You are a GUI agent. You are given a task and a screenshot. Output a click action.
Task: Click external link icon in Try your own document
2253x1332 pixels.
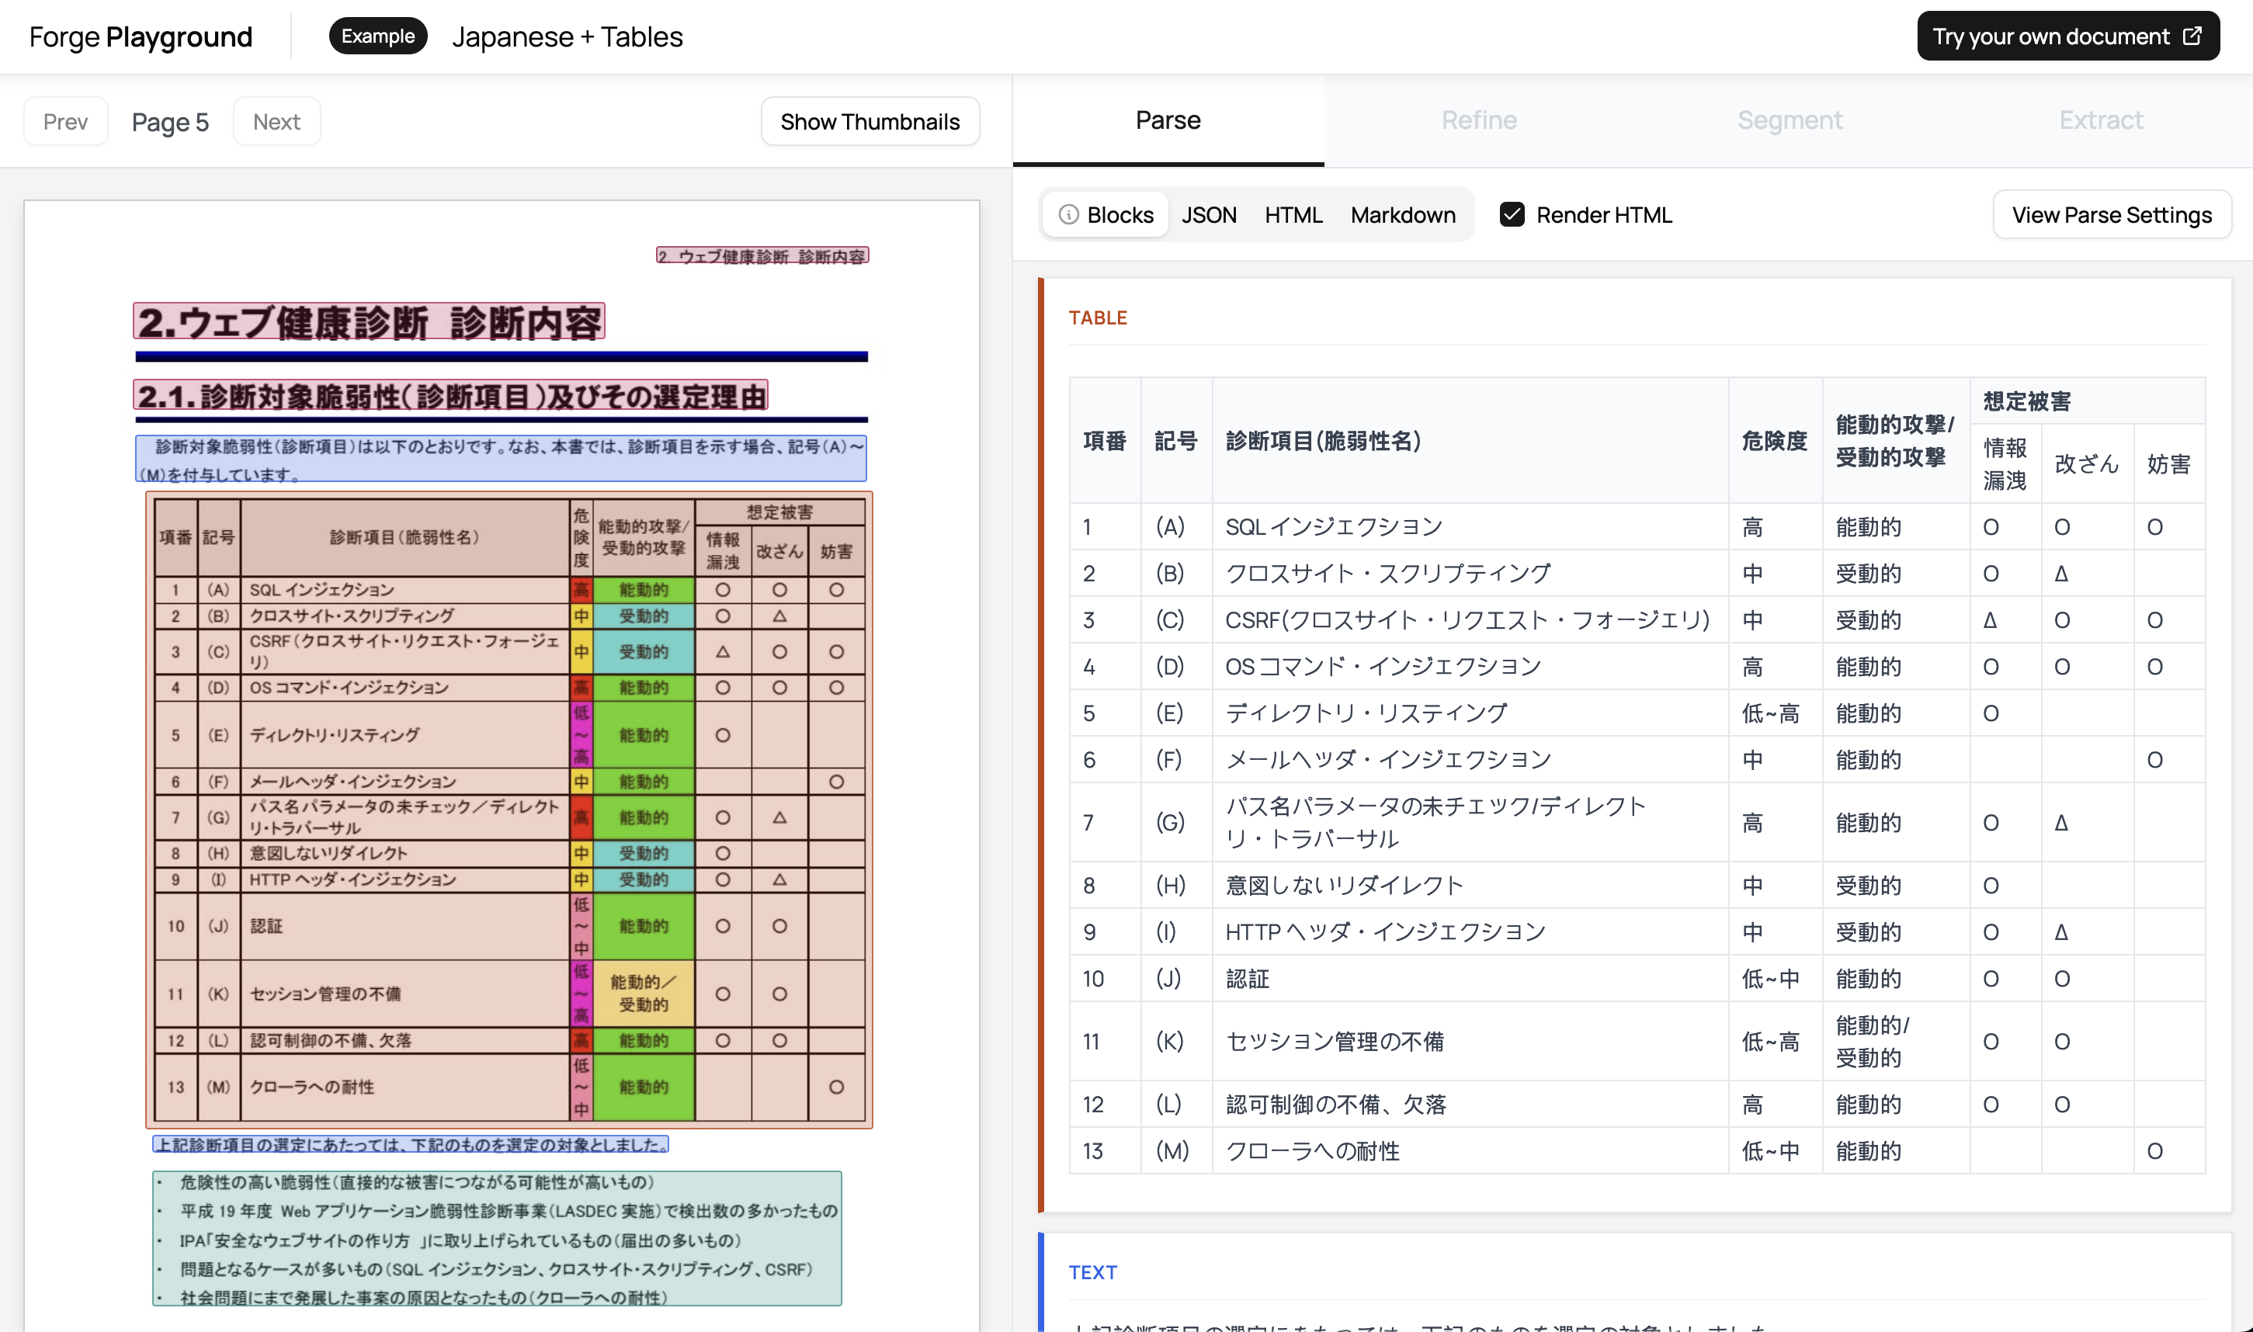(2192, 36)
